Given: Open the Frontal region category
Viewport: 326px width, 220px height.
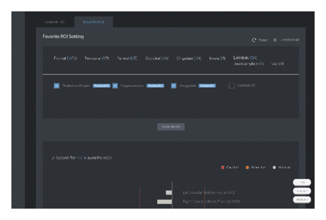Looking at the screenshot, I should (65, 59).
